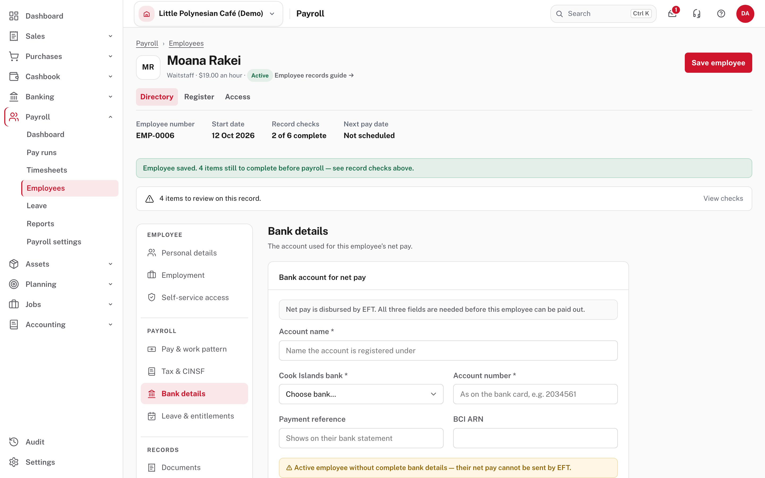The image size is (765, 478).
Task: Open Timesheets in Payroll submenu
Action: [x=47, y=170]
